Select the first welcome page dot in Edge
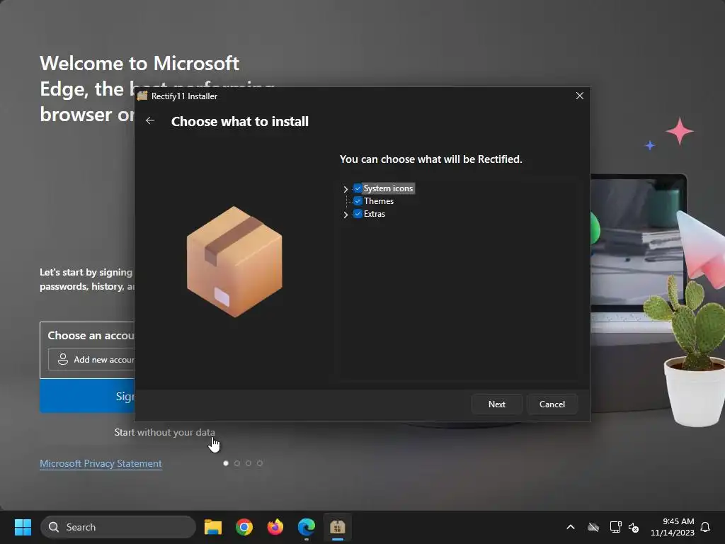Viewport: 725px width, 544px height. click(x=226, y=463)
